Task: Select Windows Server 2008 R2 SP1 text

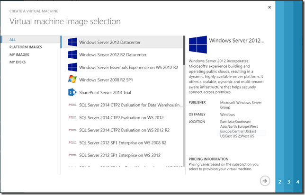Action: pyautogui.click(x=106, y=80)
